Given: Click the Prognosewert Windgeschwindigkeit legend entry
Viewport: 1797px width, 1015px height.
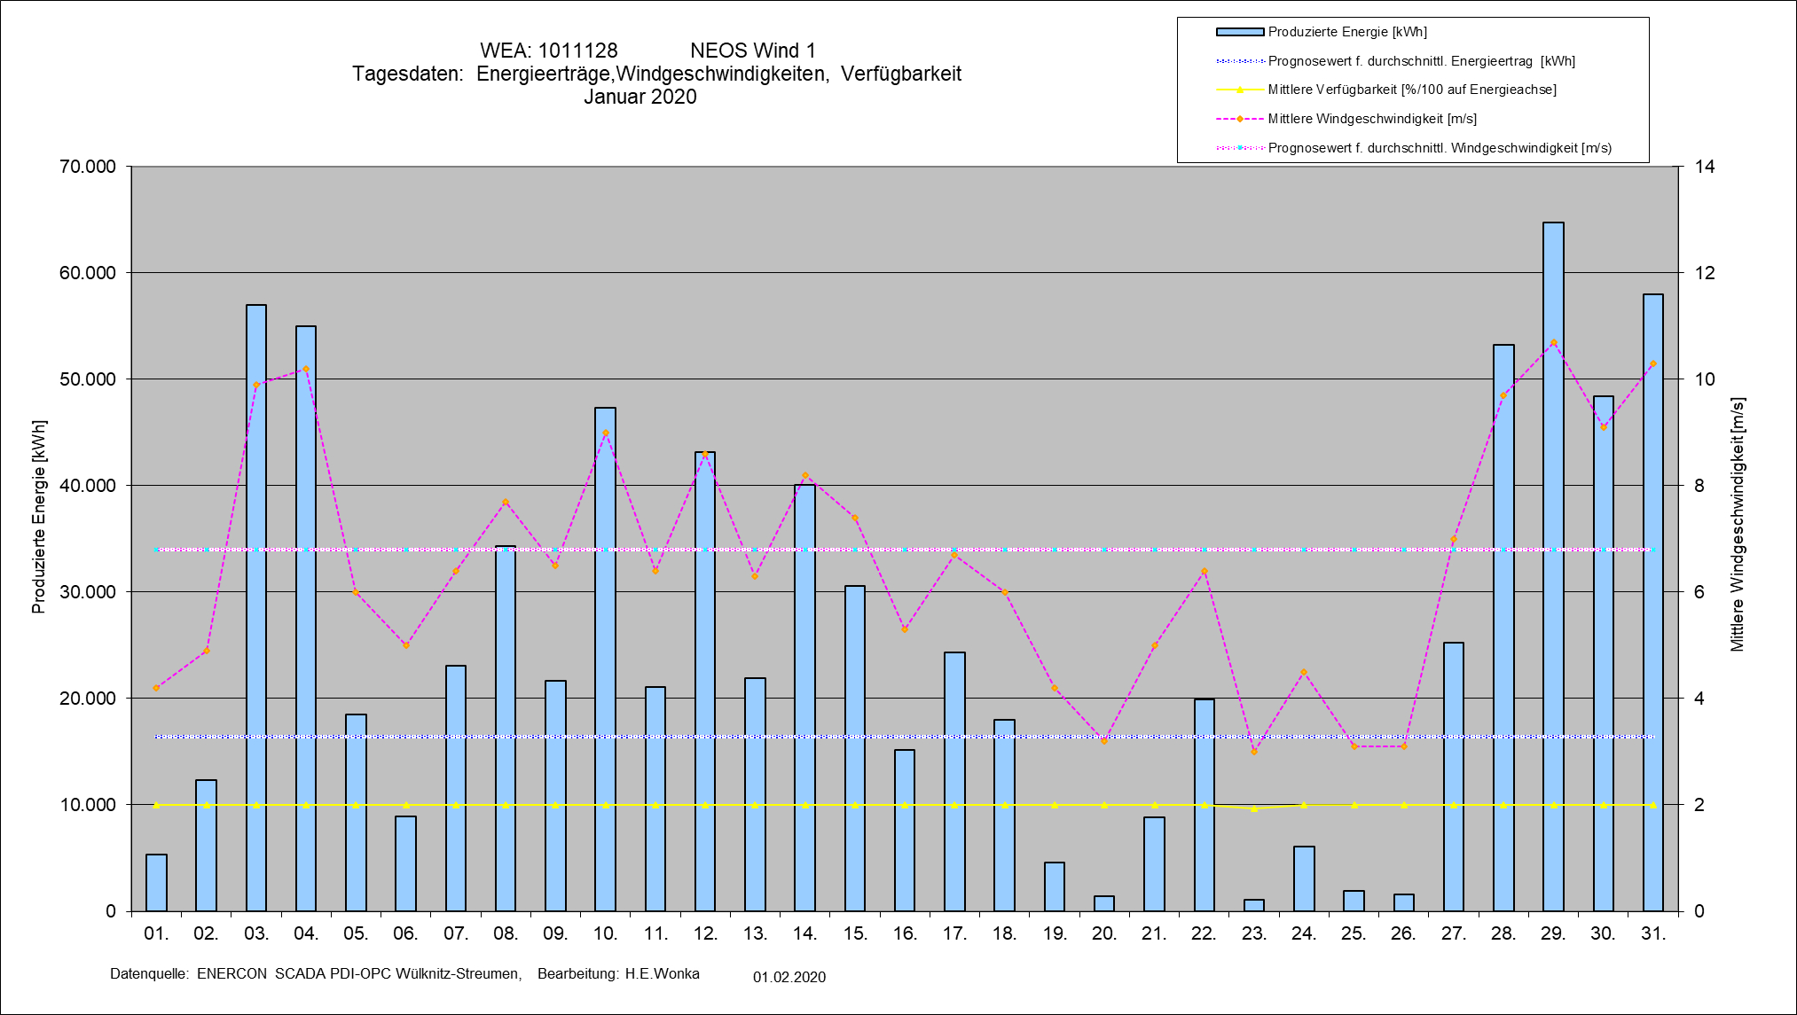Looking at the screenshot, I should coord(1439,148).
